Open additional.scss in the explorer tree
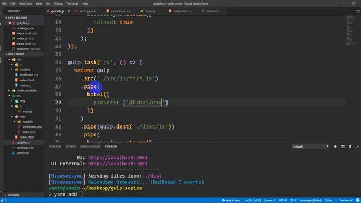This screenshot has width=361, height=203. coord(32,127)
